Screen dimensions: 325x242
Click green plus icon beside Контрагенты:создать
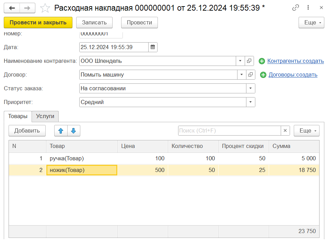click(x=262, y=61)
